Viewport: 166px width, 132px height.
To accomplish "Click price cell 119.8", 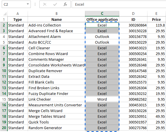I will (157, 25).
